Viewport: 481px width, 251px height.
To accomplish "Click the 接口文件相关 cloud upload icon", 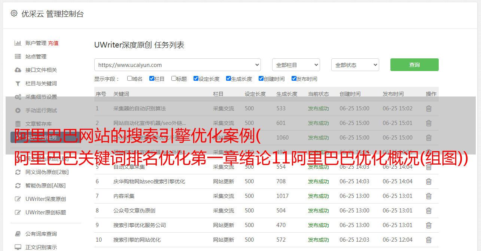I will [x=18, y=70].
